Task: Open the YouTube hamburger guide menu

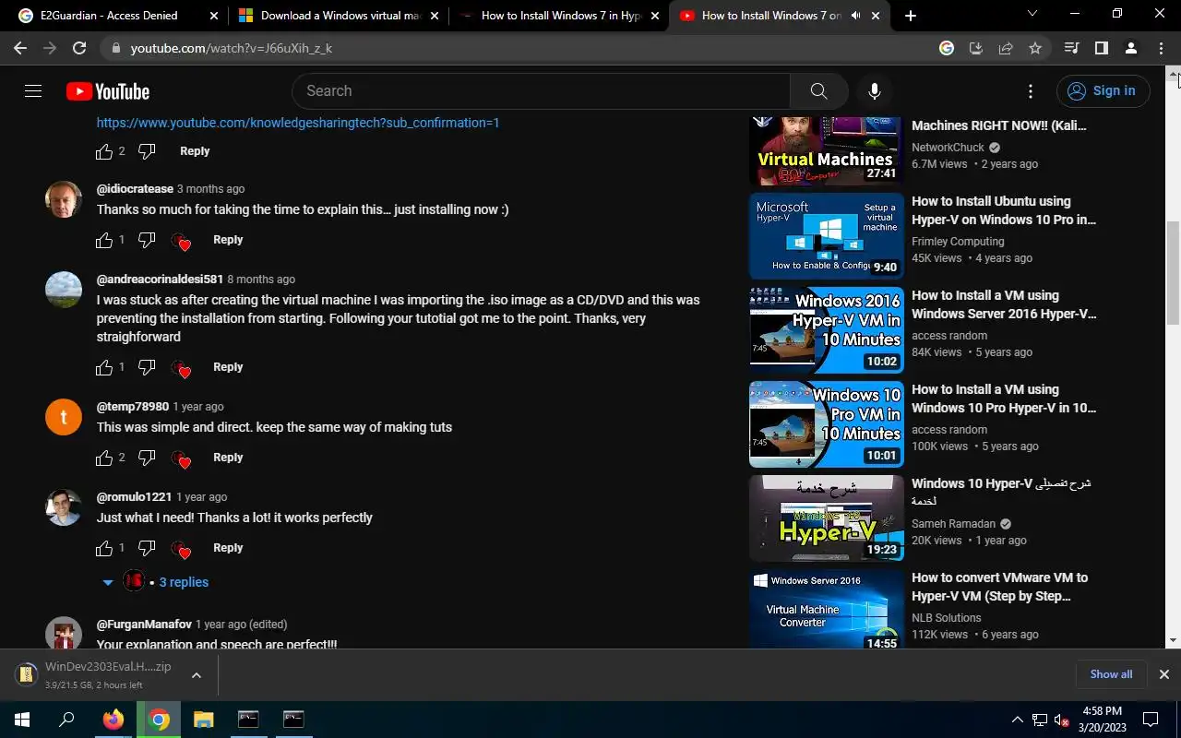Action: pyautogui.click(x=33, y=91)
